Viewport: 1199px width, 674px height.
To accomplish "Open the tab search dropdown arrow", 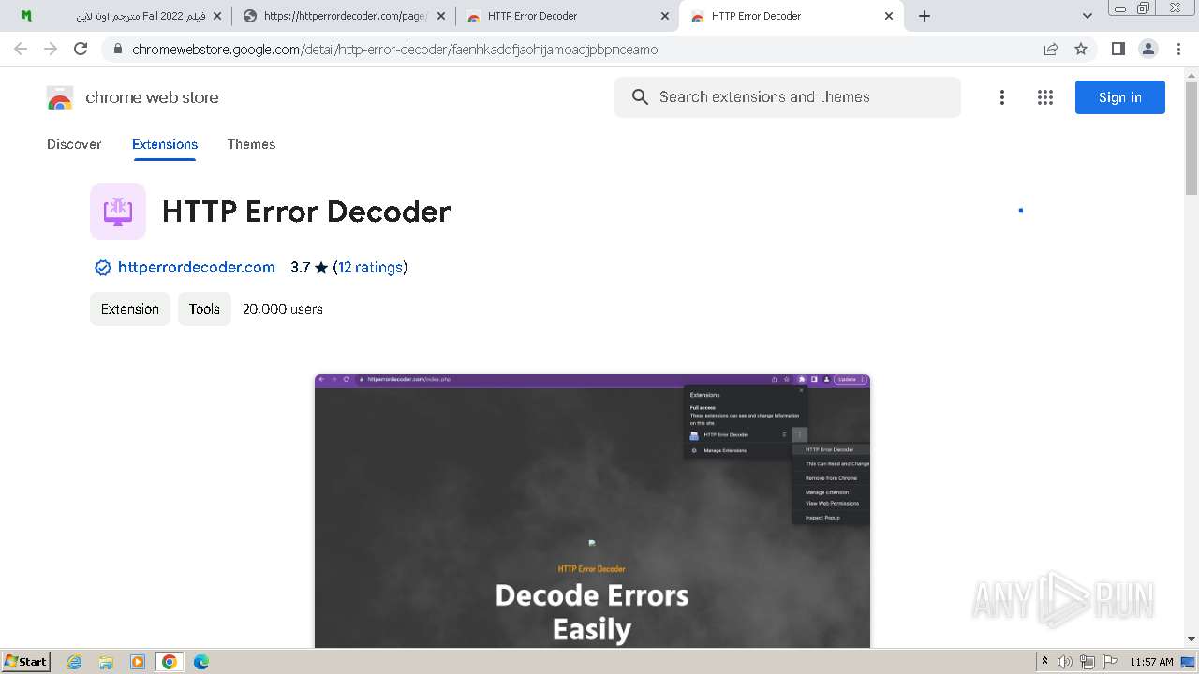I will (x=1088, y=16).
